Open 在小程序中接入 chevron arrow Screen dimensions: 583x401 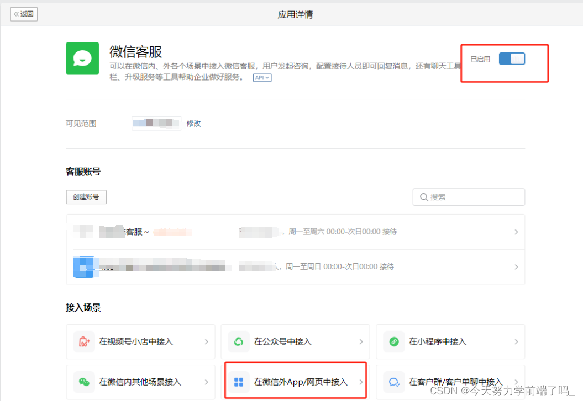coord(516,341)
